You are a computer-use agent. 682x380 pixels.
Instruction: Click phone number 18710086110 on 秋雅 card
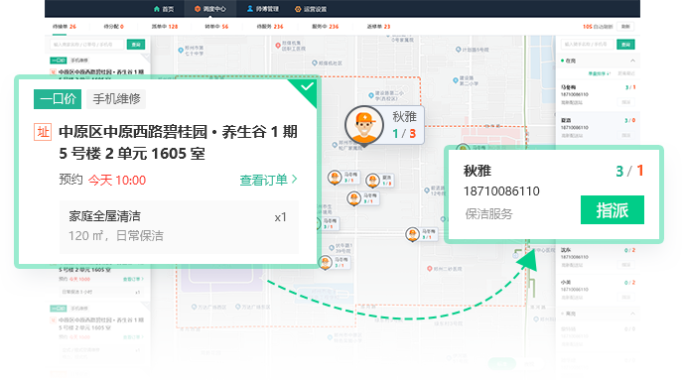501,191
